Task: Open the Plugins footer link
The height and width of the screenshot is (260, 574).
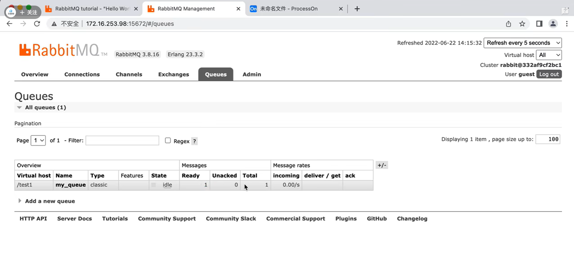Action: 346,219
